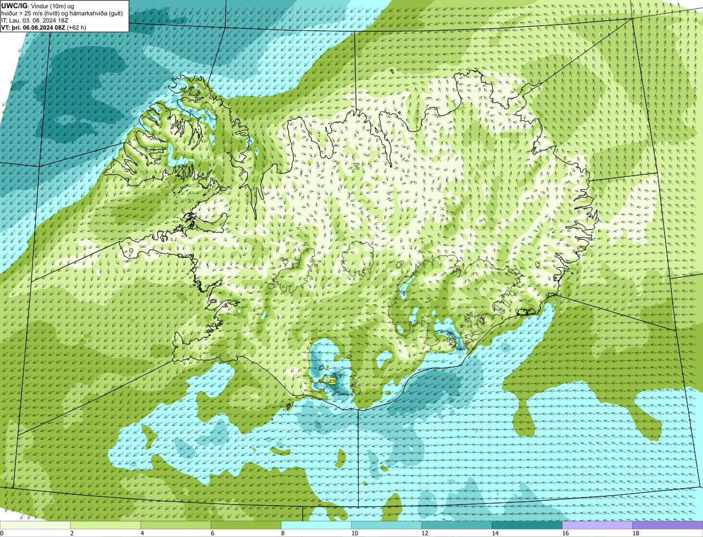Viewport: 703px width, 537px height.
Task: Click the yellow 25 gust marker
Action: click(x=332, y=381)
